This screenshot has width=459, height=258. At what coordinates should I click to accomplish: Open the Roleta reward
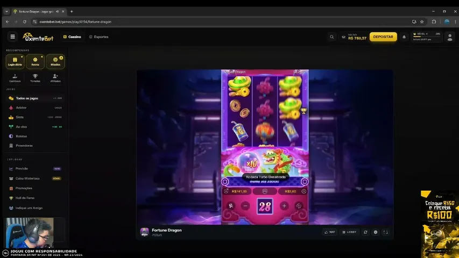[x=35, y=61]
